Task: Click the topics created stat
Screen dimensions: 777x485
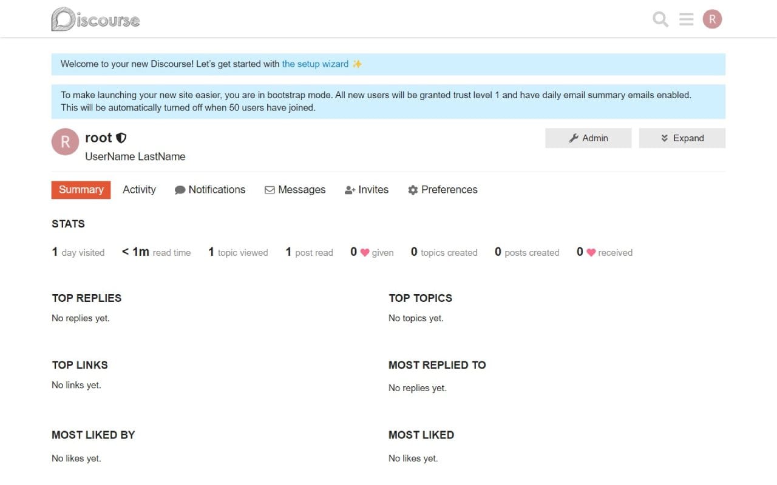Action: pyautogui.click(x=443, y=252)
